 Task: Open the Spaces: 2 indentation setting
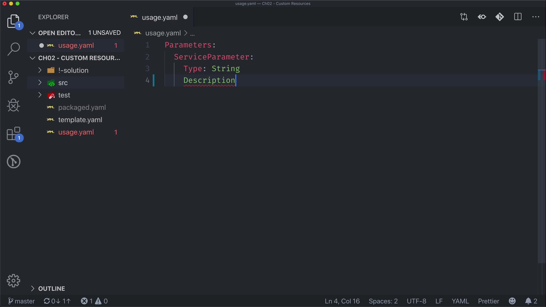coord(383,301)
